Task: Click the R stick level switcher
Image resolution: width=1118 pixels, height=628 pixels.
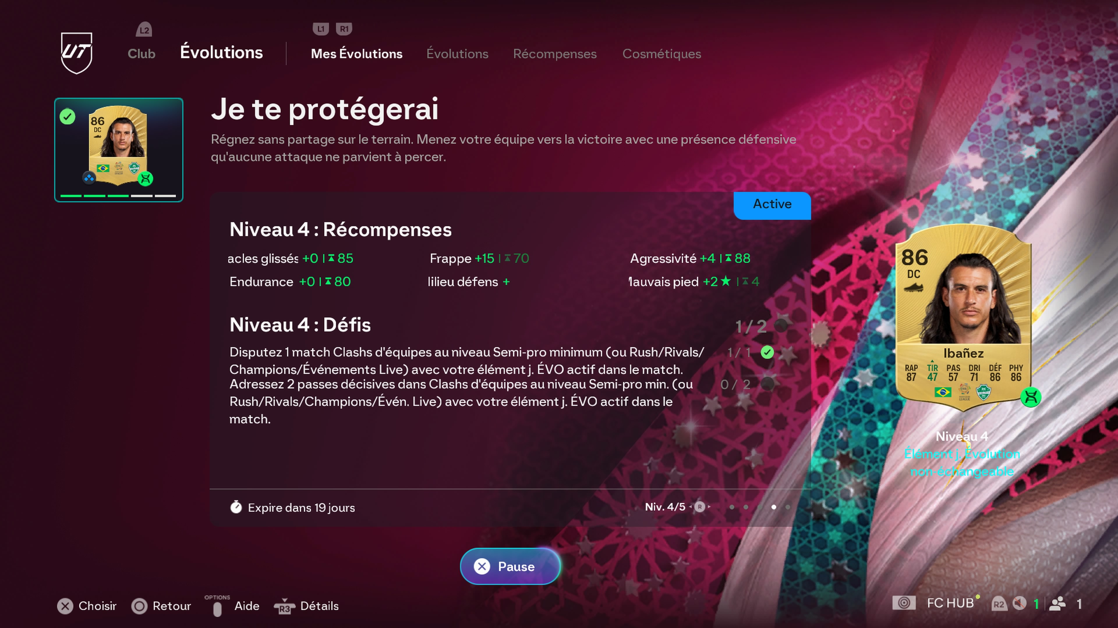Action: point(700,507)
